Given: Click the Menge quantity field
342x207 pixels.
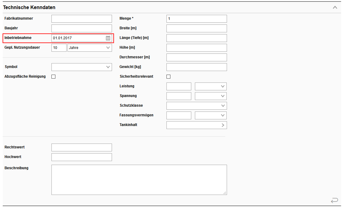Looking at the screenshot, I should pos(197,19).
